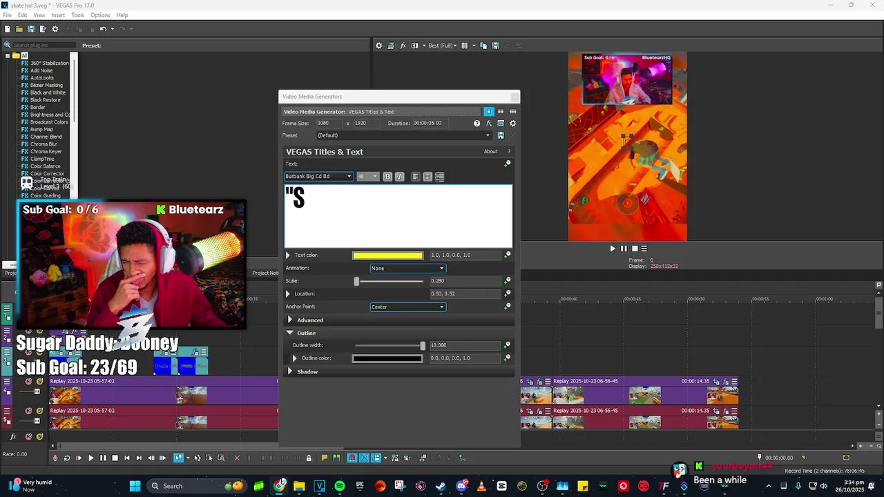Image resolution: width=884 pixels, height=497 pixels.
Task: Animate the Outline width parameter
Action: pos(508,345)
